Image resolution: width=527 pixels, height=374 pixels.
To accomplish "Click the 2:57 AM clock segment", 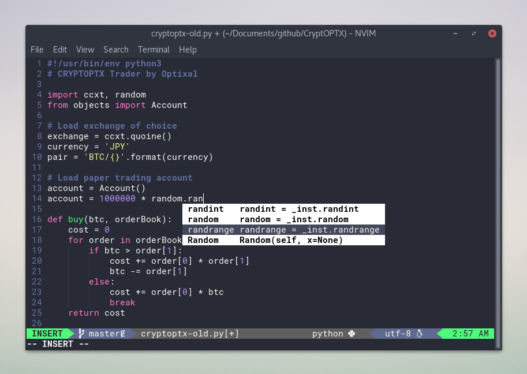I will [x=470, y=334].
